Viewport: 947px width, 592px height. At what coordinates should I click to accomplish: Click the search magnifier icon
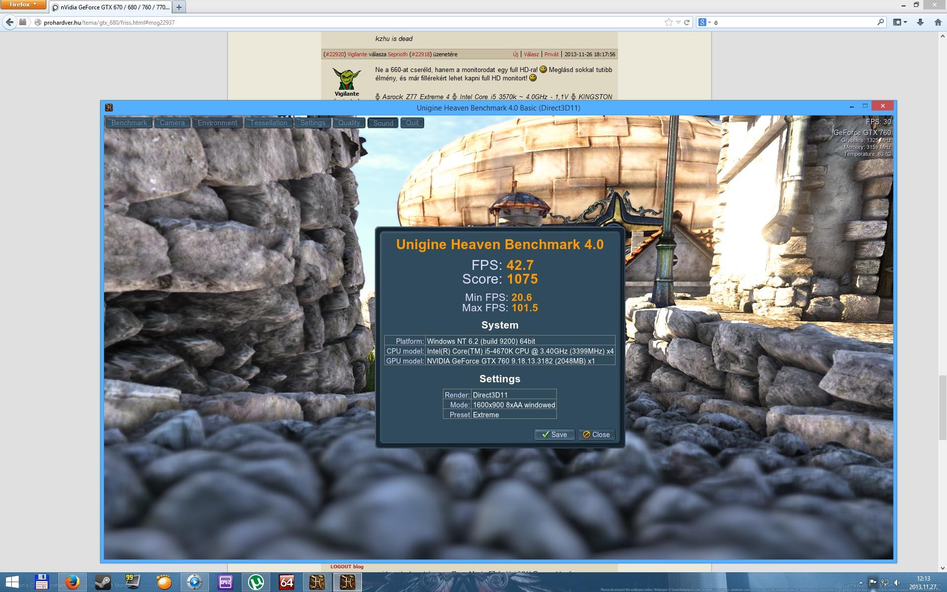point(880,22)
